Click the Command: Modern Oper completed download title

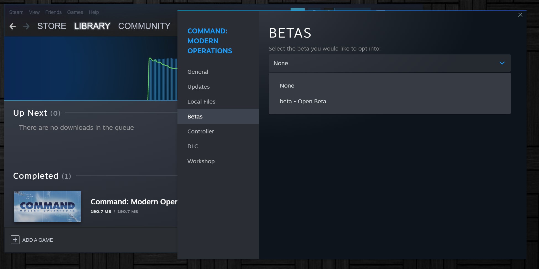(x=134, y=202)
